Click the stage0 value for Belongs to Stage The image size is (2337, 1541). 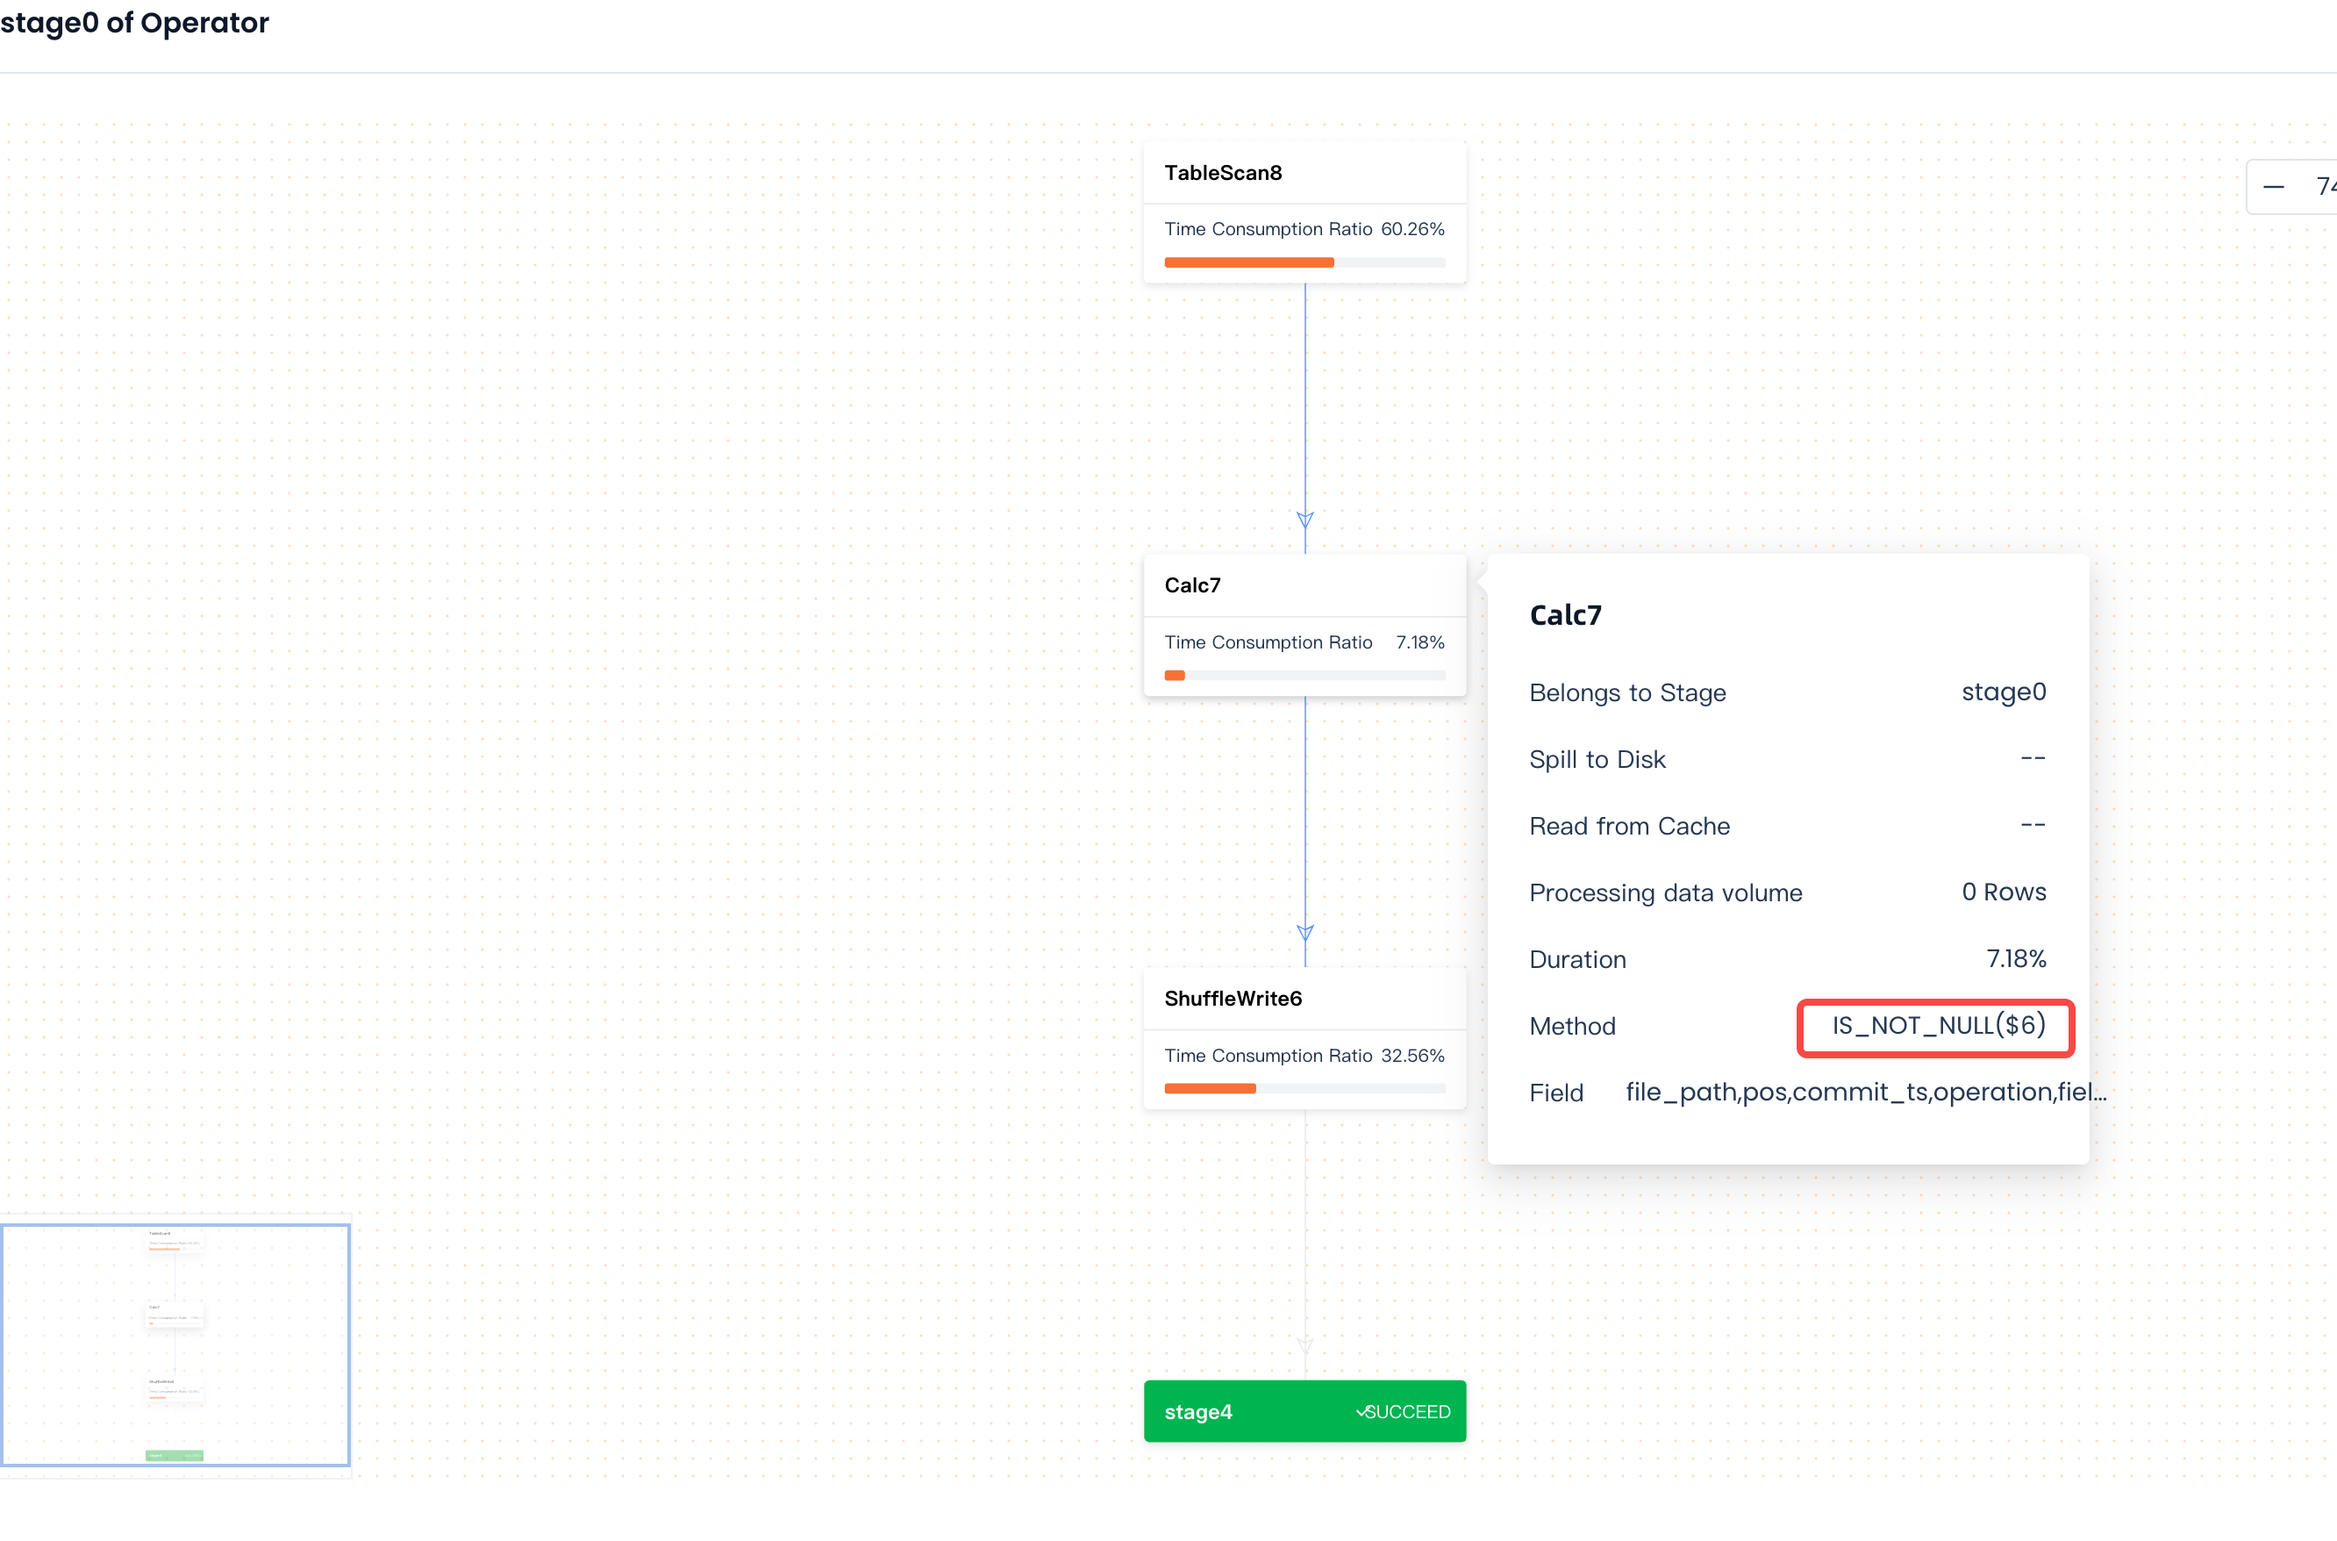point(2003,692)
